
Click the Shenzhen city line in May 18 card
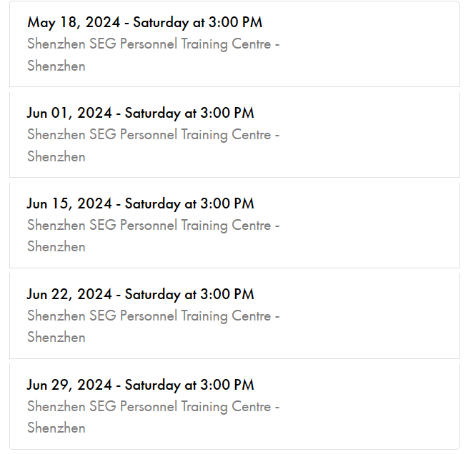click(x=56, y=66)
